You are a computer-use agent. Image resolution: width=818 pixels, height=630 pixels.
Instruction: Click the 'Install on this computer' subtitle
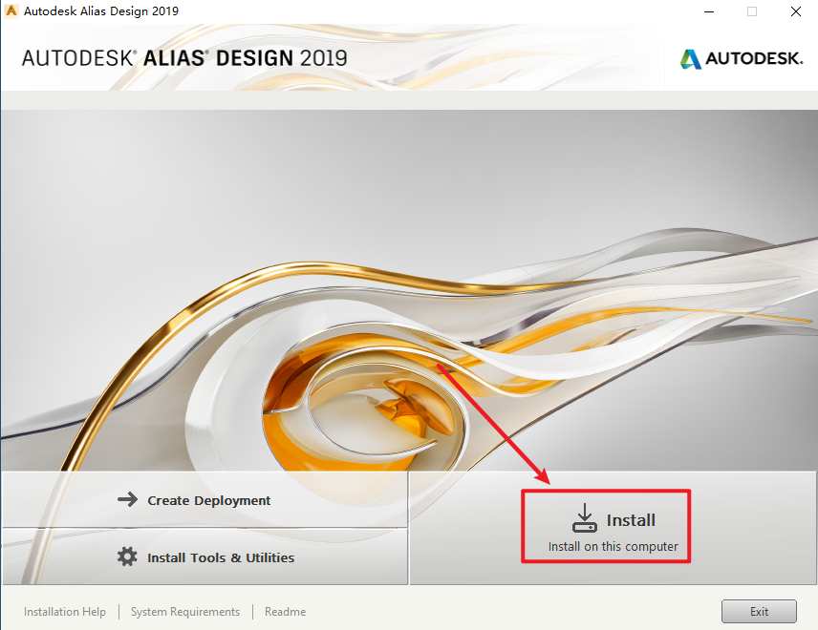point(613,547)
